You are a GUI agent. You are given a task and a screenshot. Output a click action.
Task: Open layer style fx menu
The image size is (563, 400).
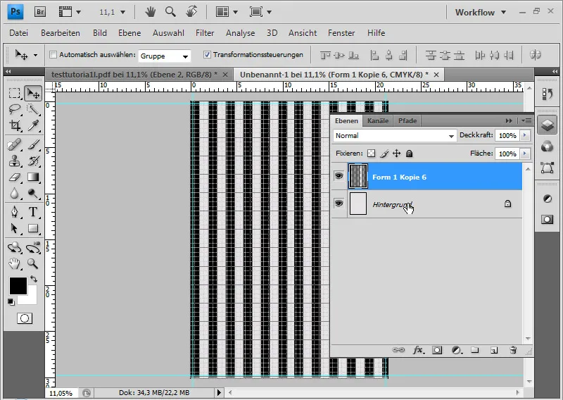(418, 350)
